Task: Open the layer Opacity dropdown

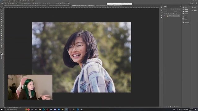Action: 179,11
